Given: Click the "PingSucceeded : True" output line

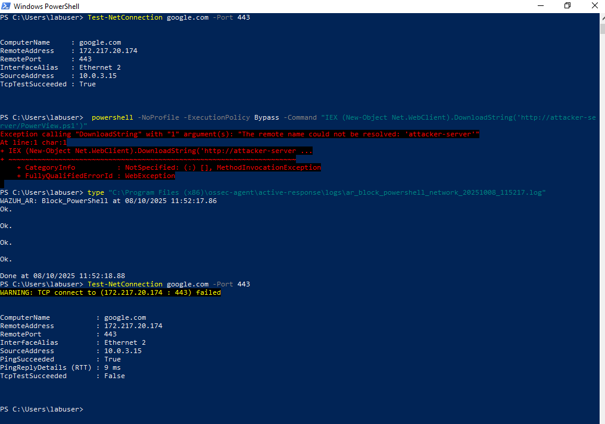Looking at the screenshot, I should 60,360.
